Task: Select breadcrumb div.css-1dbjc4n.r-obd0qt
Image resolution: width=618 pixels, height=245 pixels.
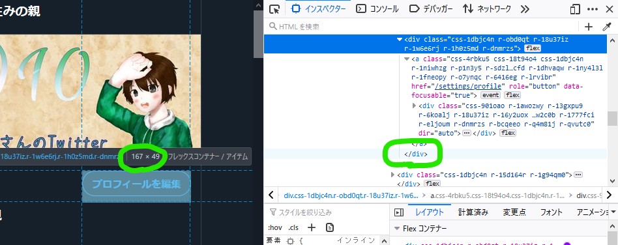Action: point(351,195)
